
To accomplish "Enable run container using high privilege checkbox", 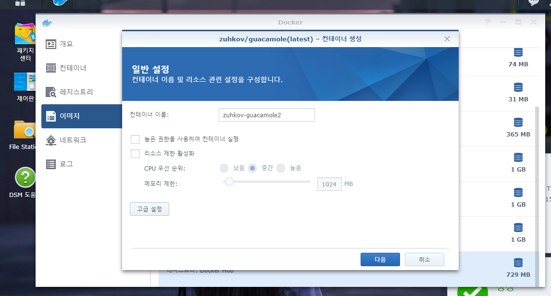I will (135, 139).
